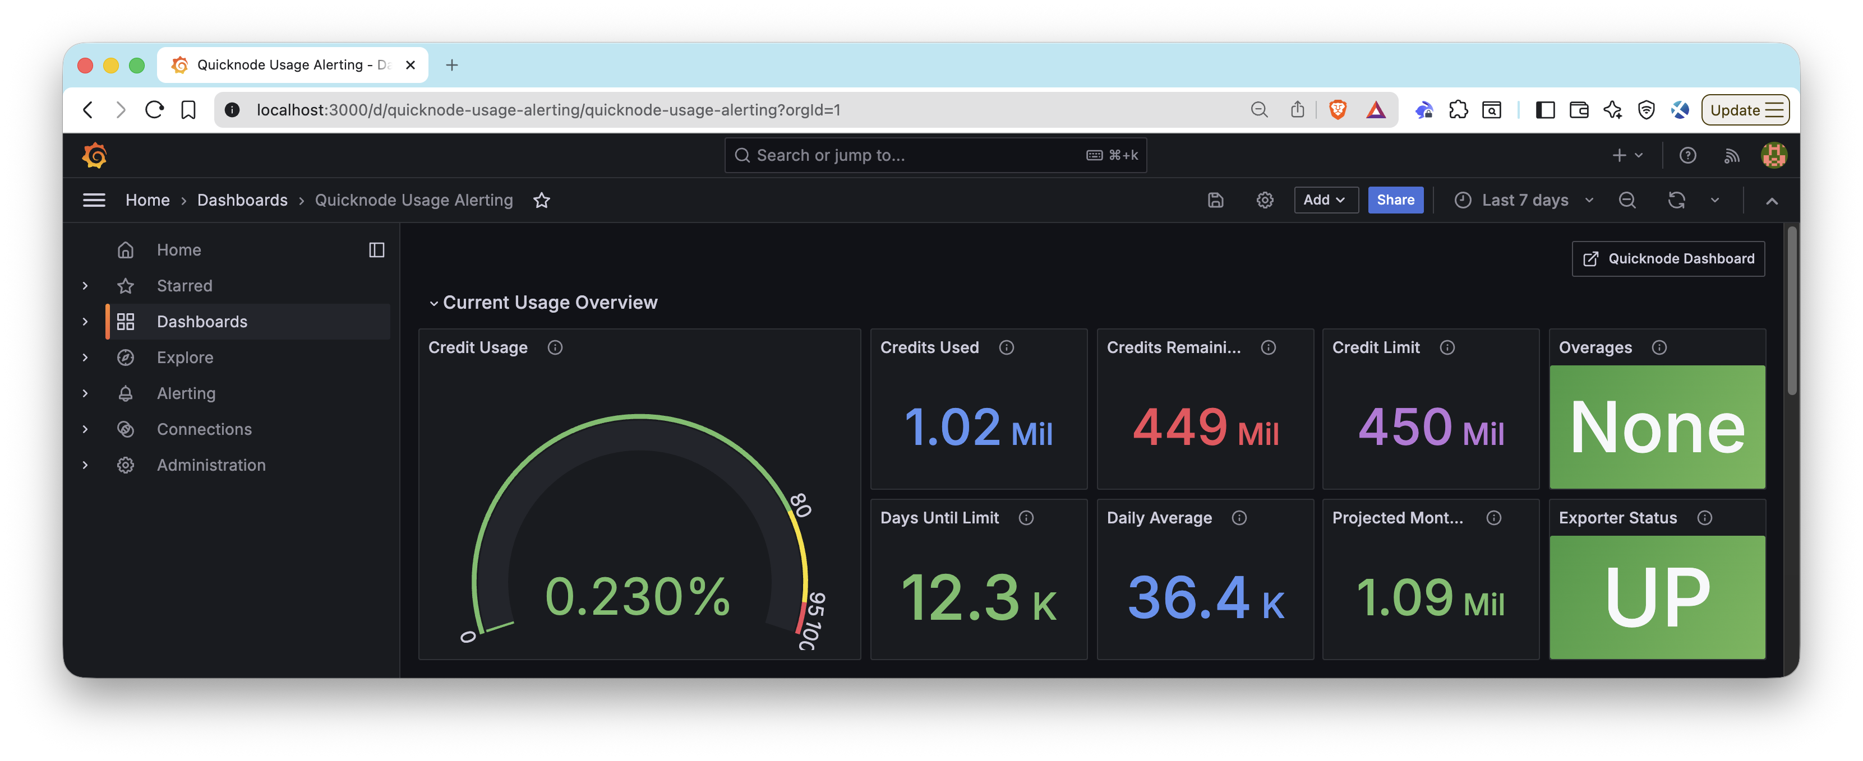This screenshot has height=761, width=1863.
Task: Click the Share button
Action: [x=1395, y=200]
